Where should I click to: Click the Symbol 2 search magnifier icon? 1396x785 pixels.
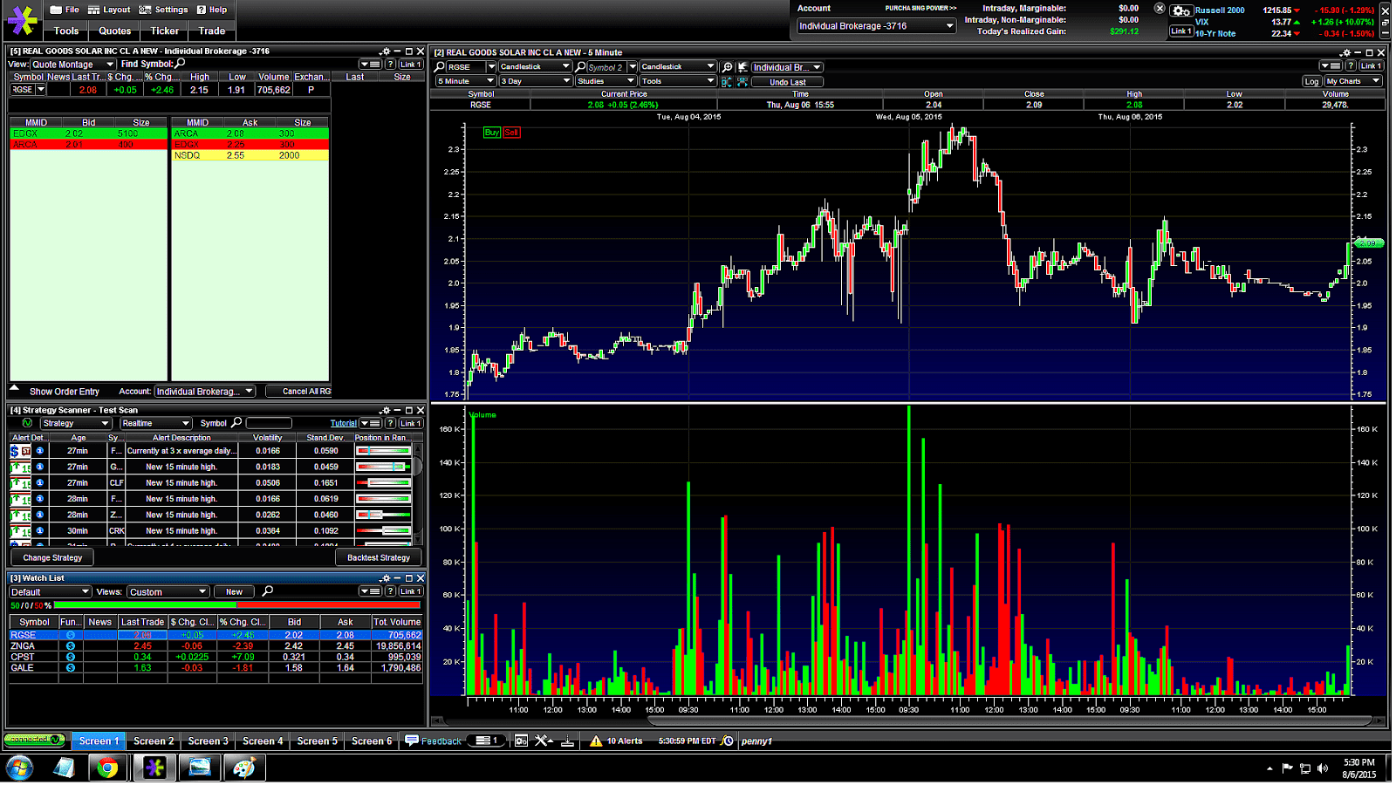click(580, 67)
